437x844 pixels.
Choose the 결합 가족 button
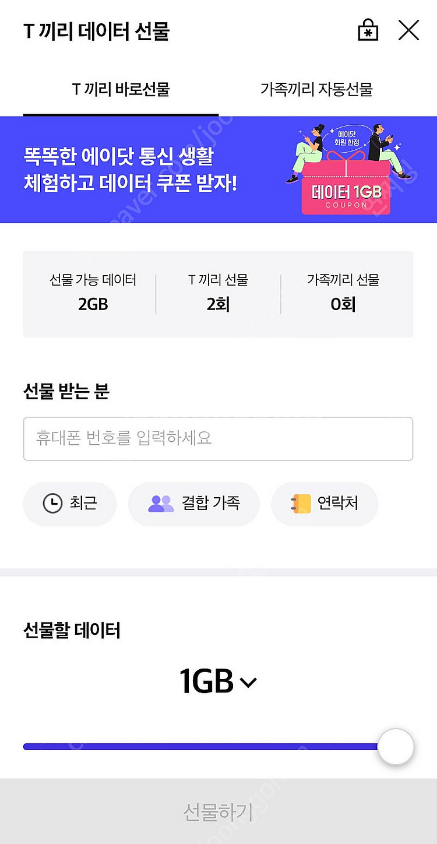coord(193,504)
